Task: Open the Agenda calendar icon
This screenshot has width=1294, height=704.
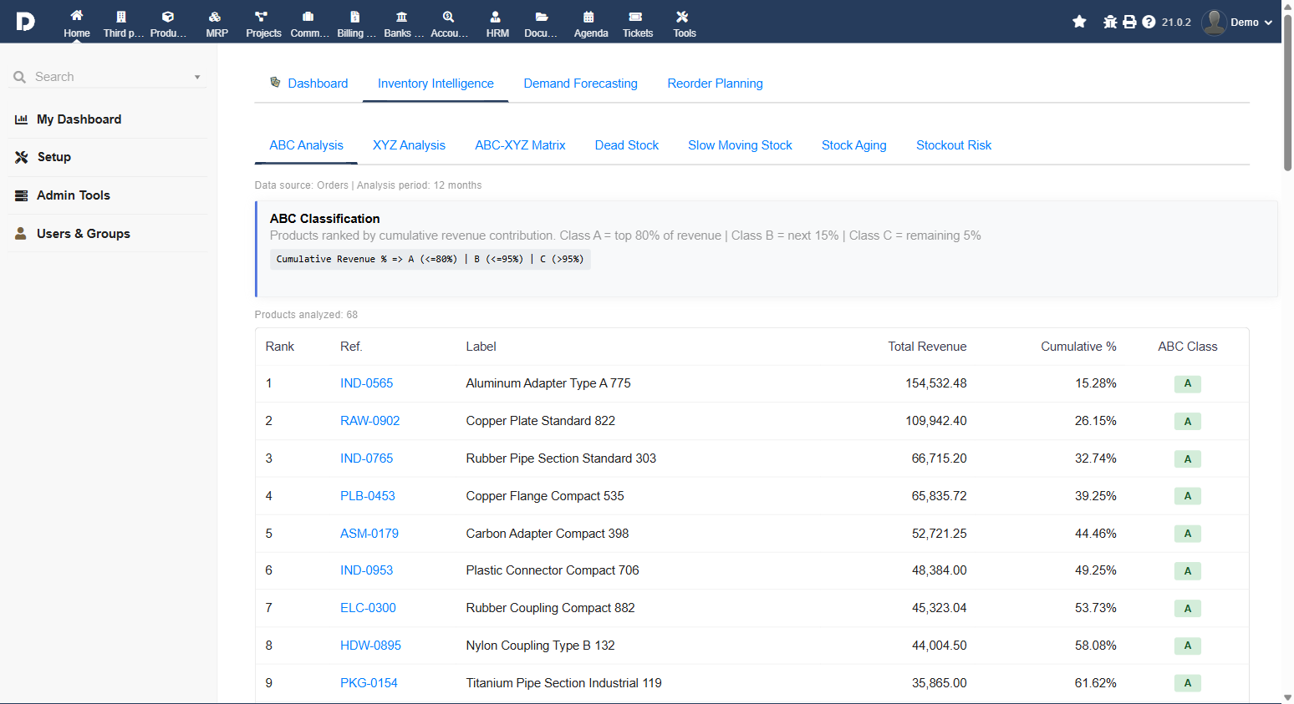Action: coord(589,17)
